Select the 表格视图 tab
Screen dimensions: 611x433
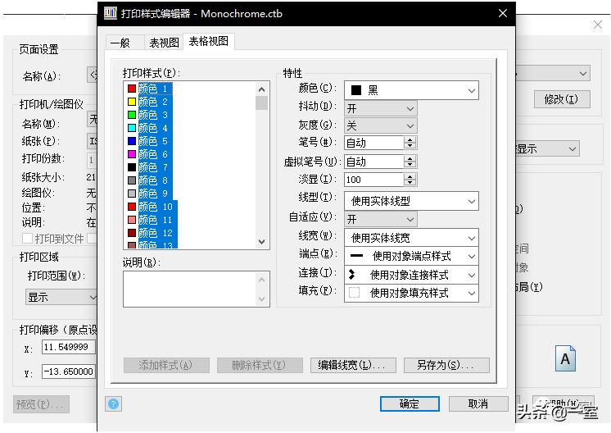[209, 41]
